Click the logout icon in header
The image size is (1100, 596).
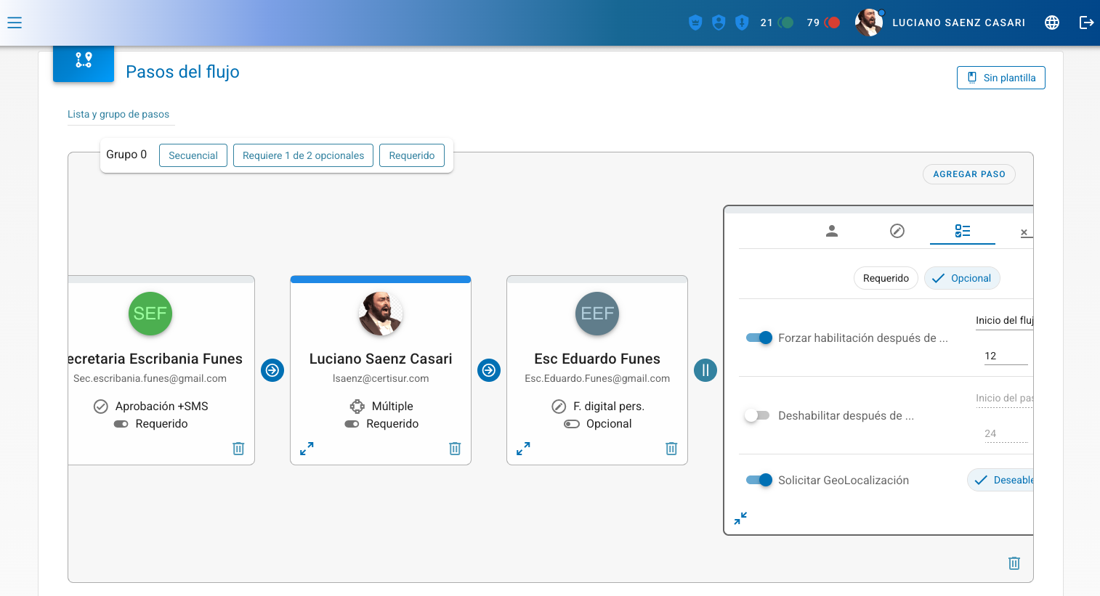pyautogui.click(x=1086, y=23)
